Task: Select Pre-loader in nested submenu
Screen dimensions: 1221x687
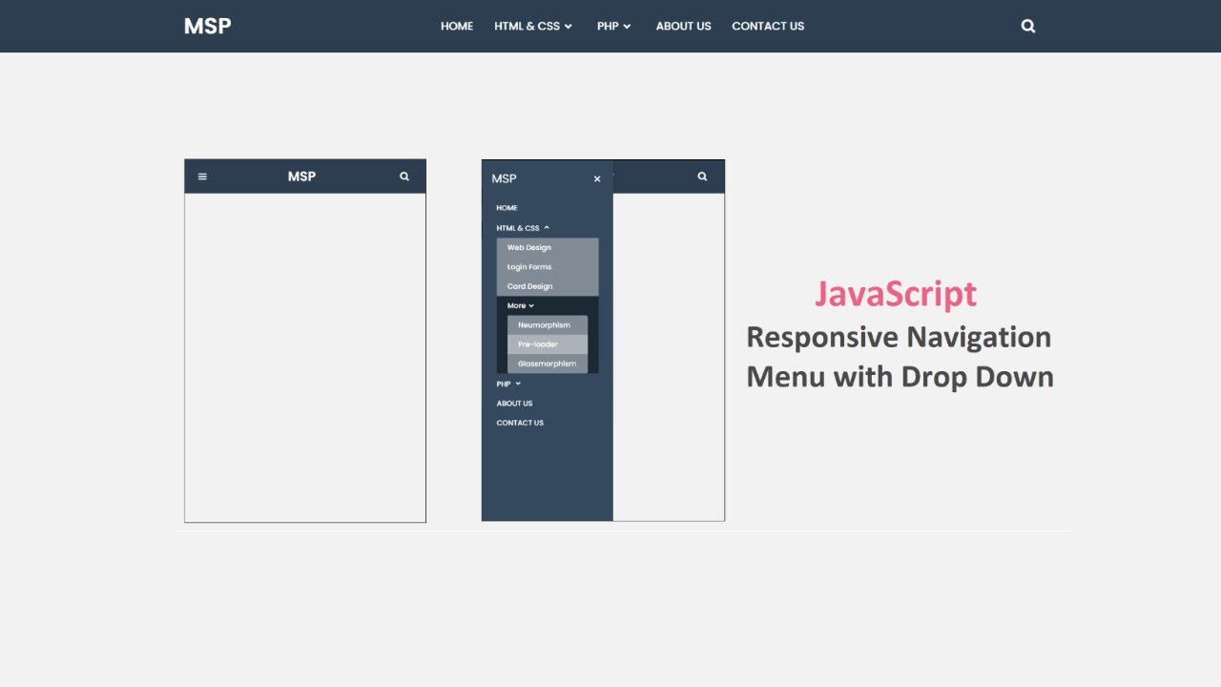Action: pyautogui.click(x=548, y=344)
